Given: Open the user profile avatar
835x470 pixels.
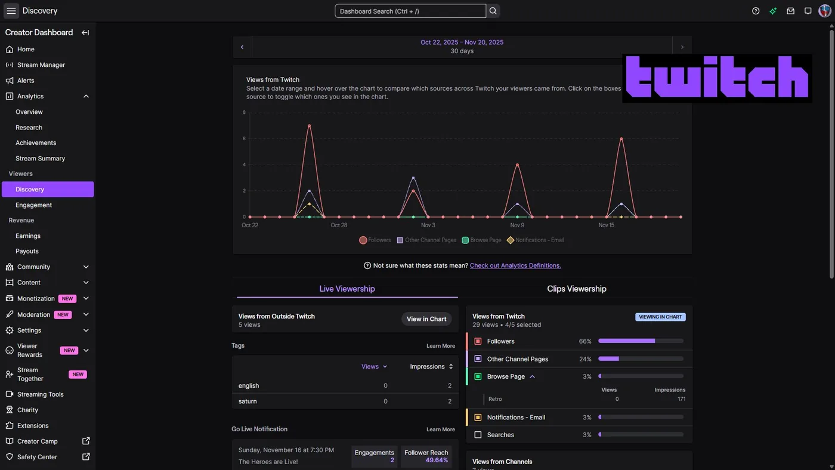Looking at the screenshot, I should [x=825, y=11].
